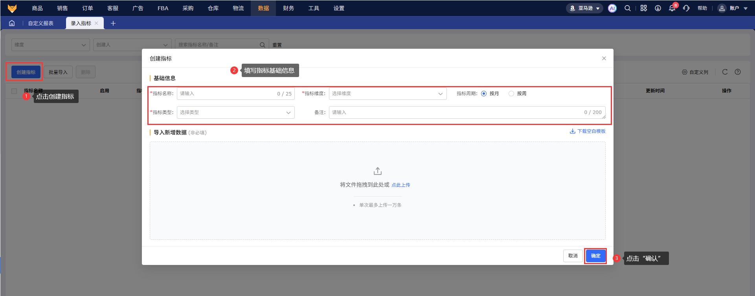The image size is (755, 296).
Task: Focus the 搜索指标名称/备注 search field
Action: click(x=222, y=45)
